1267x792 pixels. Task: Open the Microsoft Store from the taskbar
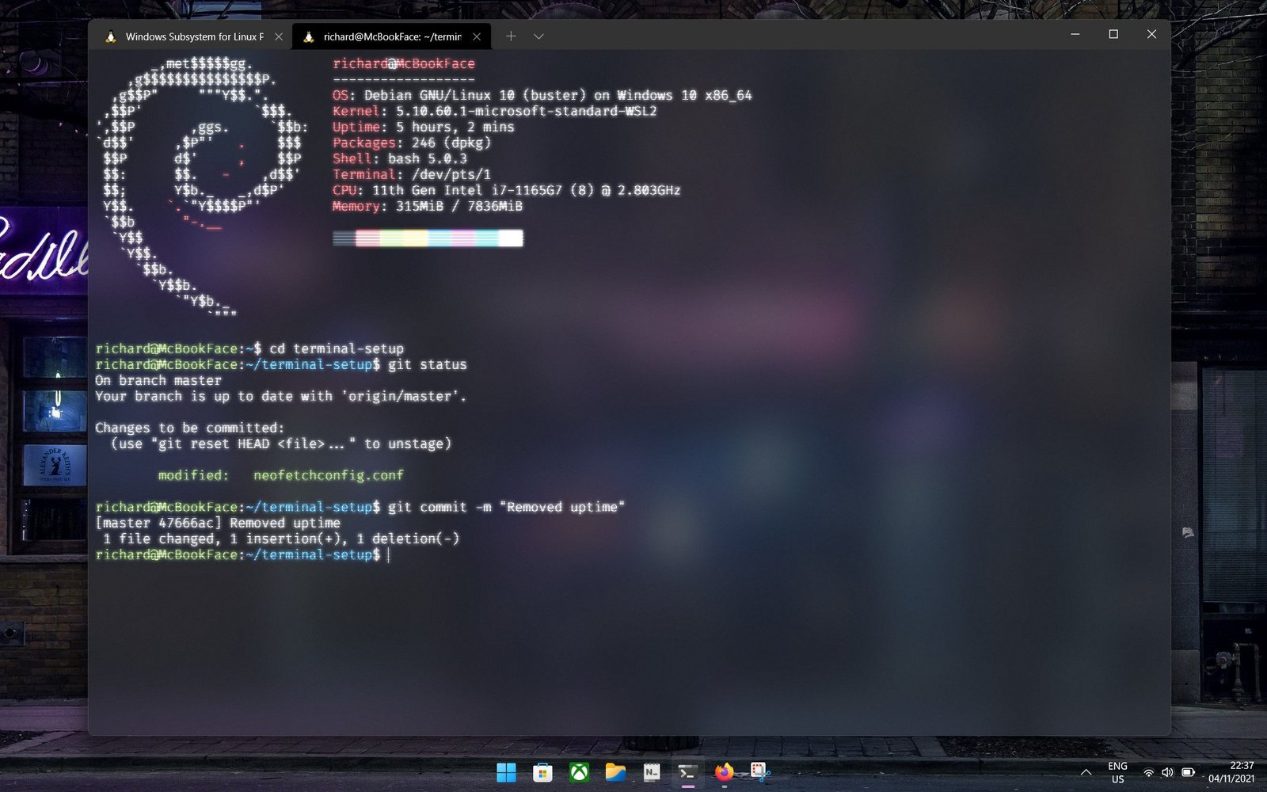pos(542,771)
